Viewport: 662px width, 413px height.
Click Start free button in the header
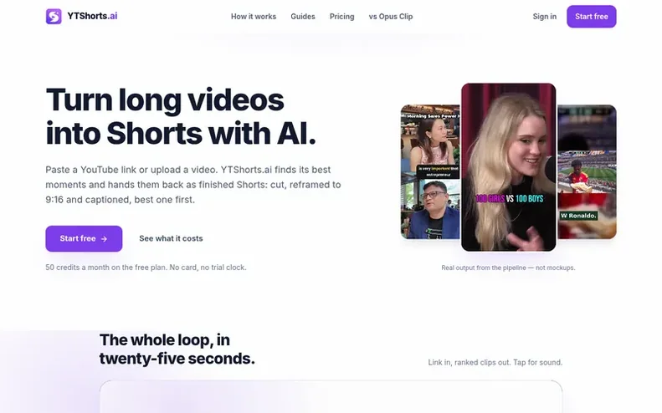[591, 17]
